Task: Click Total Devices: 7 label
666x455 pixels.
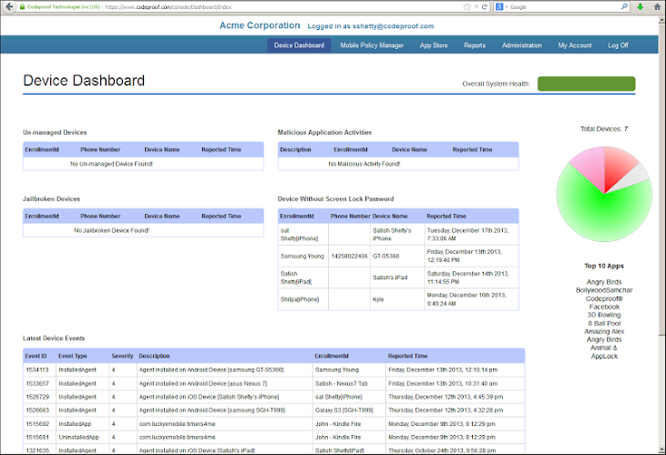Action: pyautogui.click(x=604, y=129)
